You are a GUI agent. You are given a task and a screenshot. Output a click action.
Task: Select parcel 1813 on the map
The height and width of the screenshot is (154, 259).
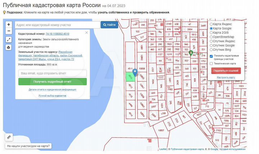click(194, 34)
